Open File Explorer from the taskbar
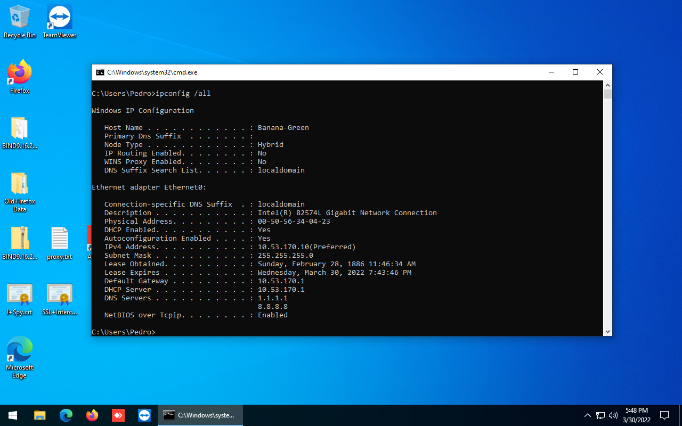Viewport: 682px width, 426px height. pyautogui.click(x=39, y=415)
